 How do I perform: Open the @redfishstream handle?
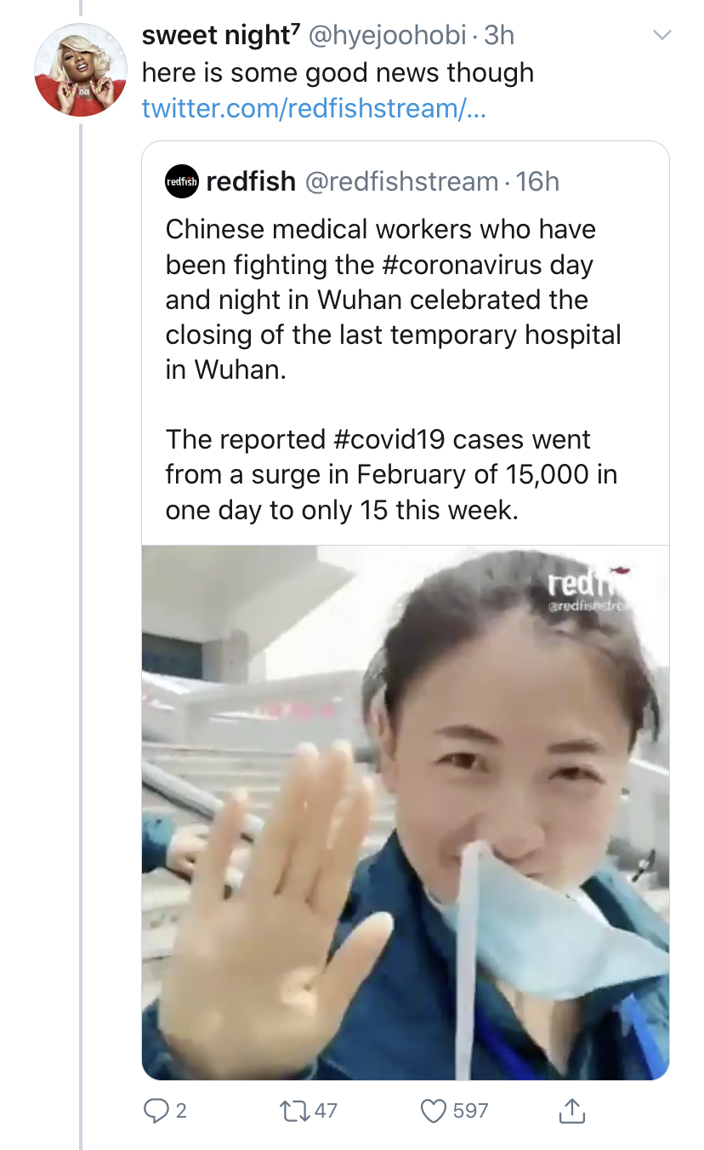(401, 181)
